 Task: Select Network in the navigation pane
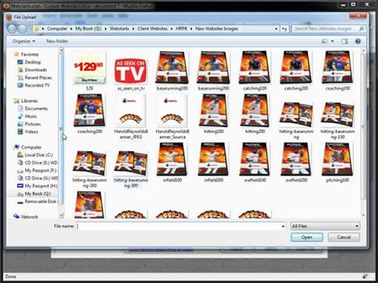tap(29, 217)
